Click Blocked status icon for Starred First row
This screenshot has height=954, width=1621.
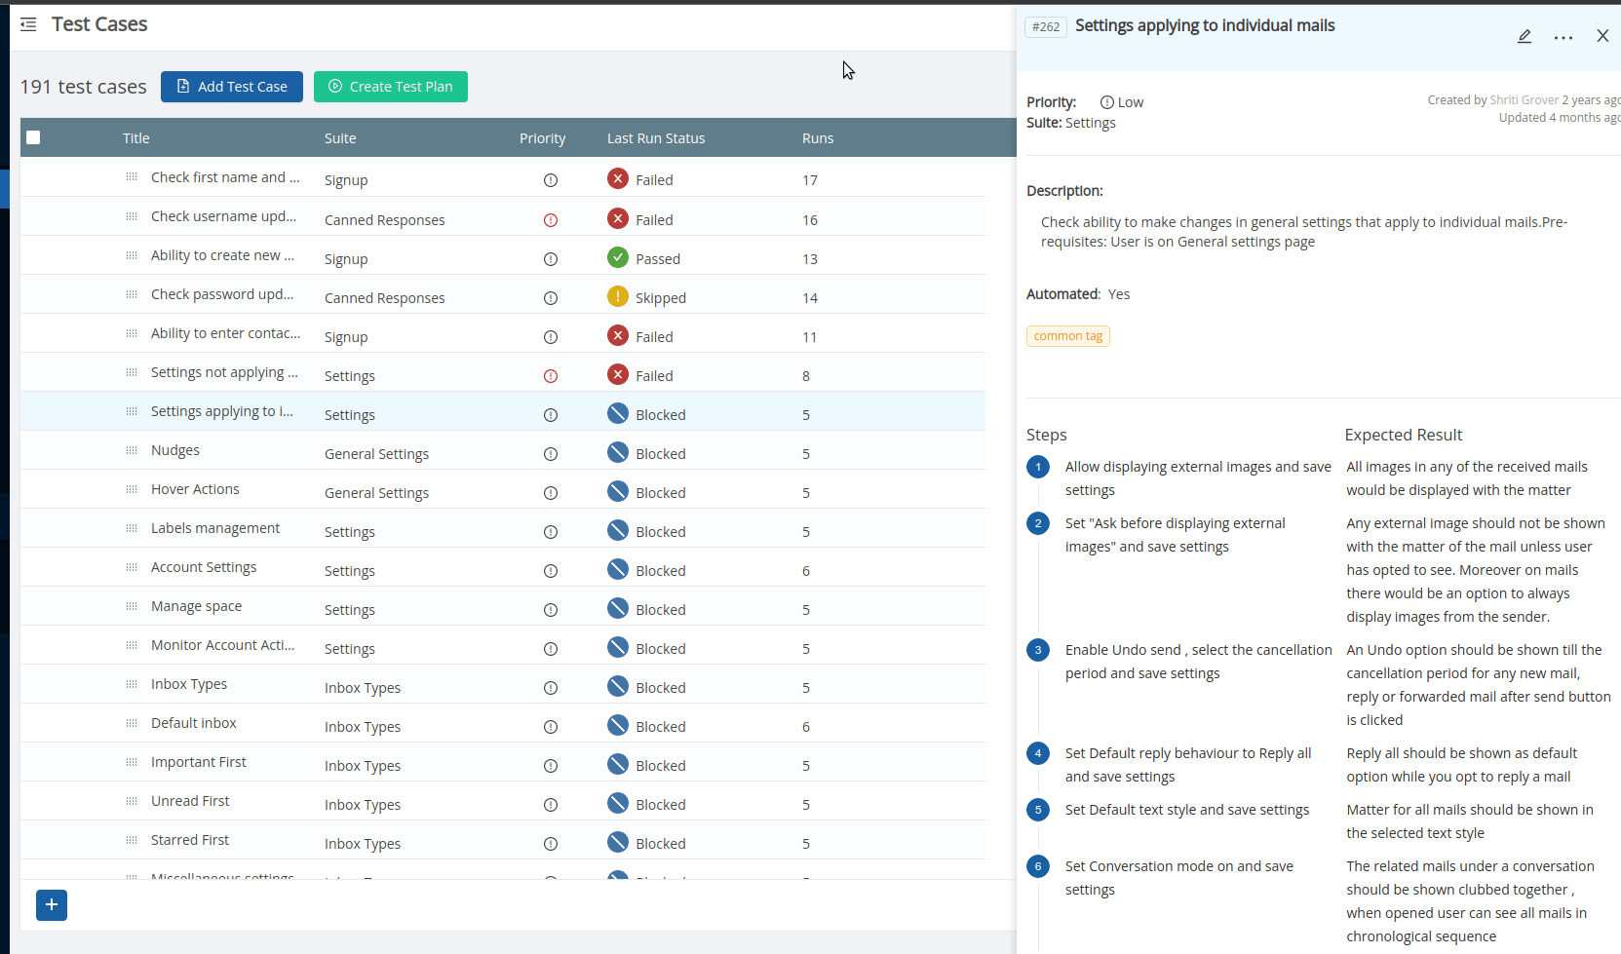618,842
